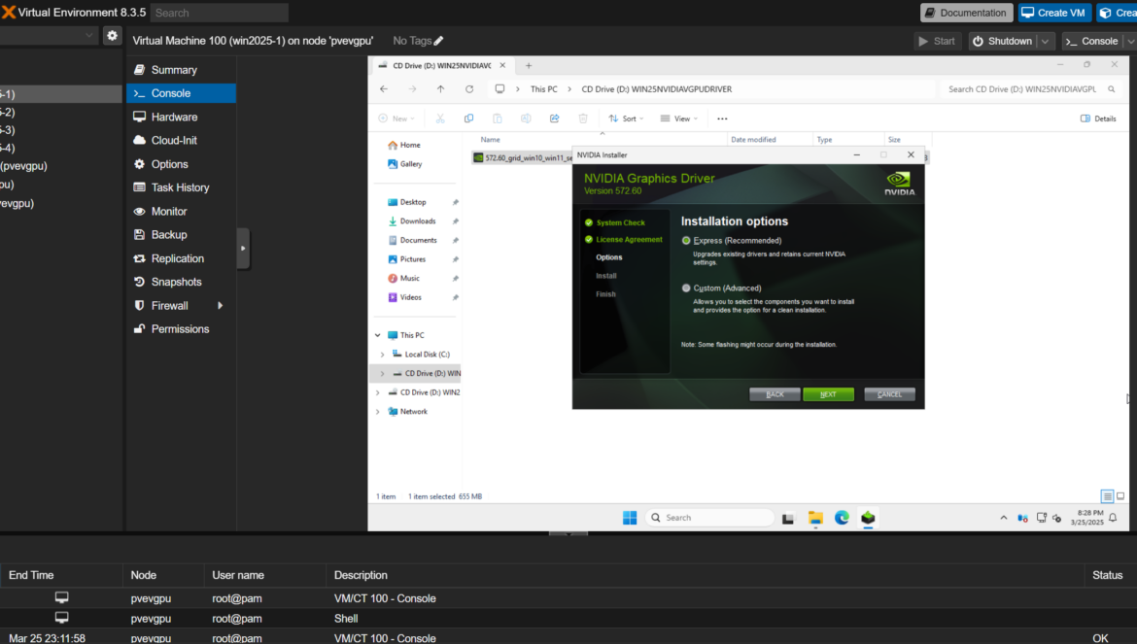
Task: Edit VM tags with the pencil icon
Action: click(x=438, y=42)
